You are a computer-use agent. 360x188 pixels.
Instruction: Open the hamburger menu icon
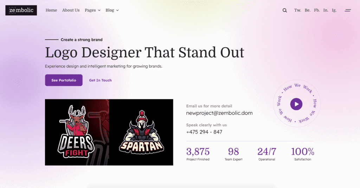(348, 10)
